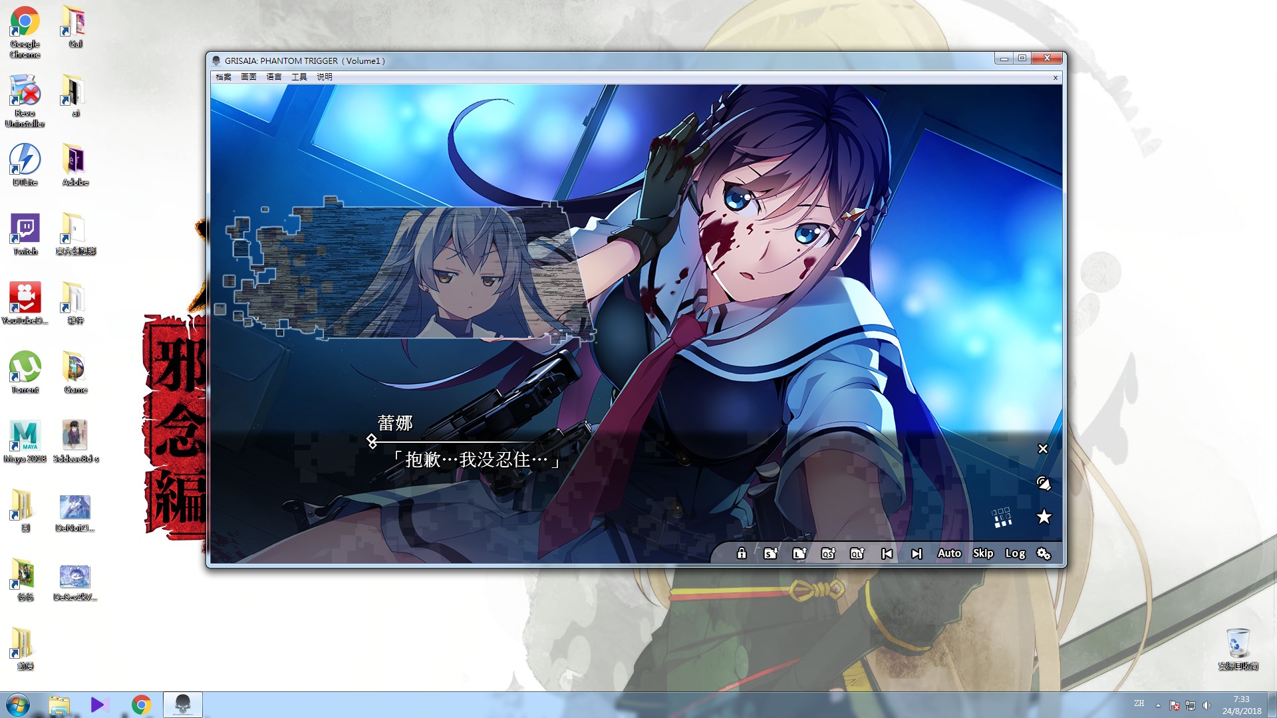Screen dimensions: 1277x718
Task: Toggle Auto mode
Action: point(949,553)
